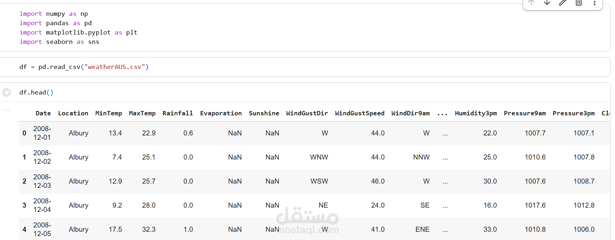615x240 pixels.
Task: Click WindDir9am value NNW
Action: pos(421,157)
